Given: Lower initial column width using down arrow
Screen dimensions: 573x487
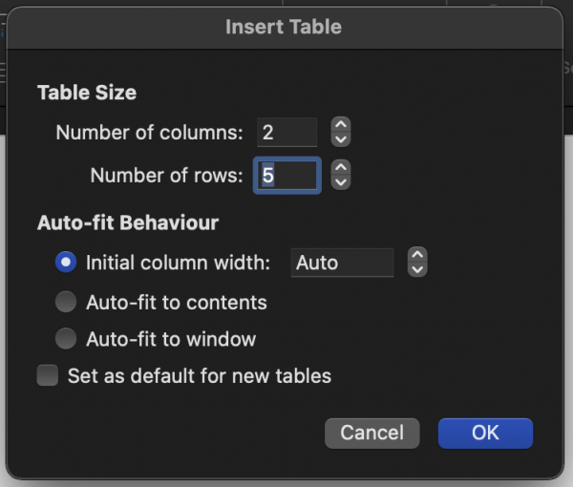Looking at the screenshot, I should tap(417, 269).
